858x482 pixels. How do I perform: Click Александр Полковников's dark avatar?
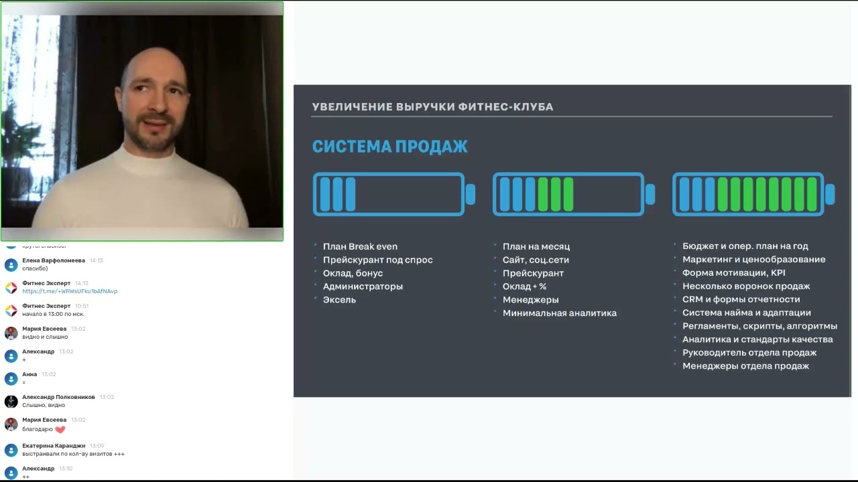pos(11,401)
